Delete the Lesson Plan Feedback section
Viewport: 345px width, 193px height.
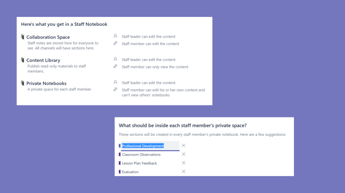coord(183,163)
